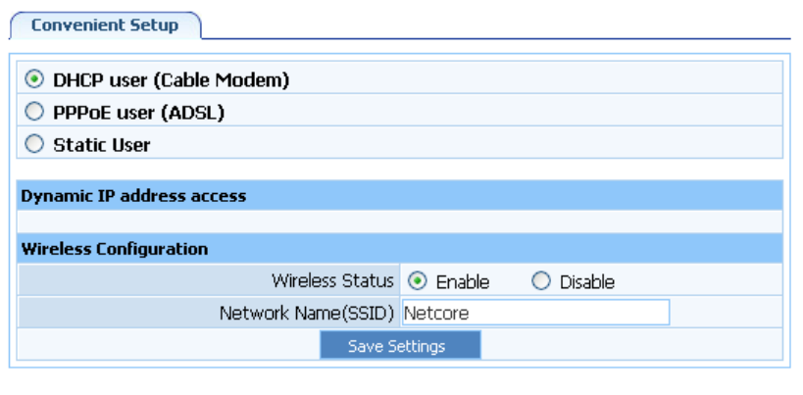Click the 'Wireless Status' row label
The image size is (803, 395).
(332, 281)
